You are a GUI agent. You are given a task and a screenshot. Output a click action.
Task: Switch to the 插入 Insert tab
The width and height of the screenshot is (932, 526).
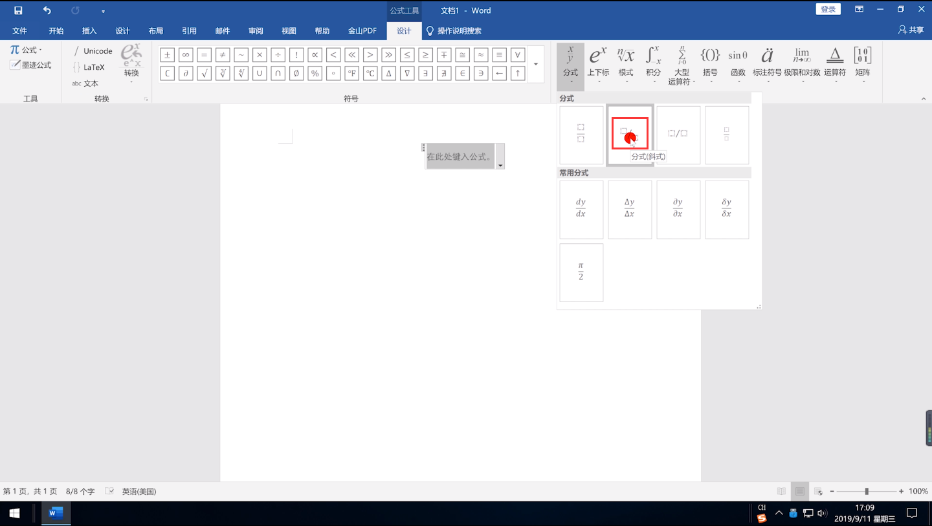click(x=89, y=30)
